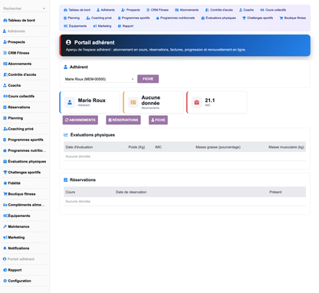
Task: Click the Adhérents sidebar icon
Action: pos(5,31)
